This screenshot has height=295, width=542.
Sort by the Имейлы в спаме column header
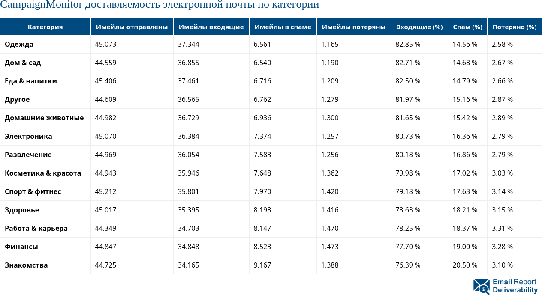(x=283, y=26)
